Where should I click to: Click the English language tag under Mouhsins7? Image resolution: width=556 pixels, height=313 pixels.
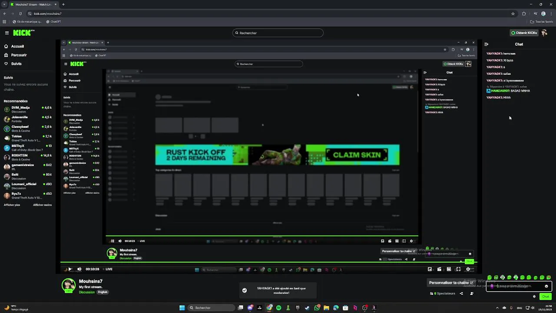tap(103, 292)
